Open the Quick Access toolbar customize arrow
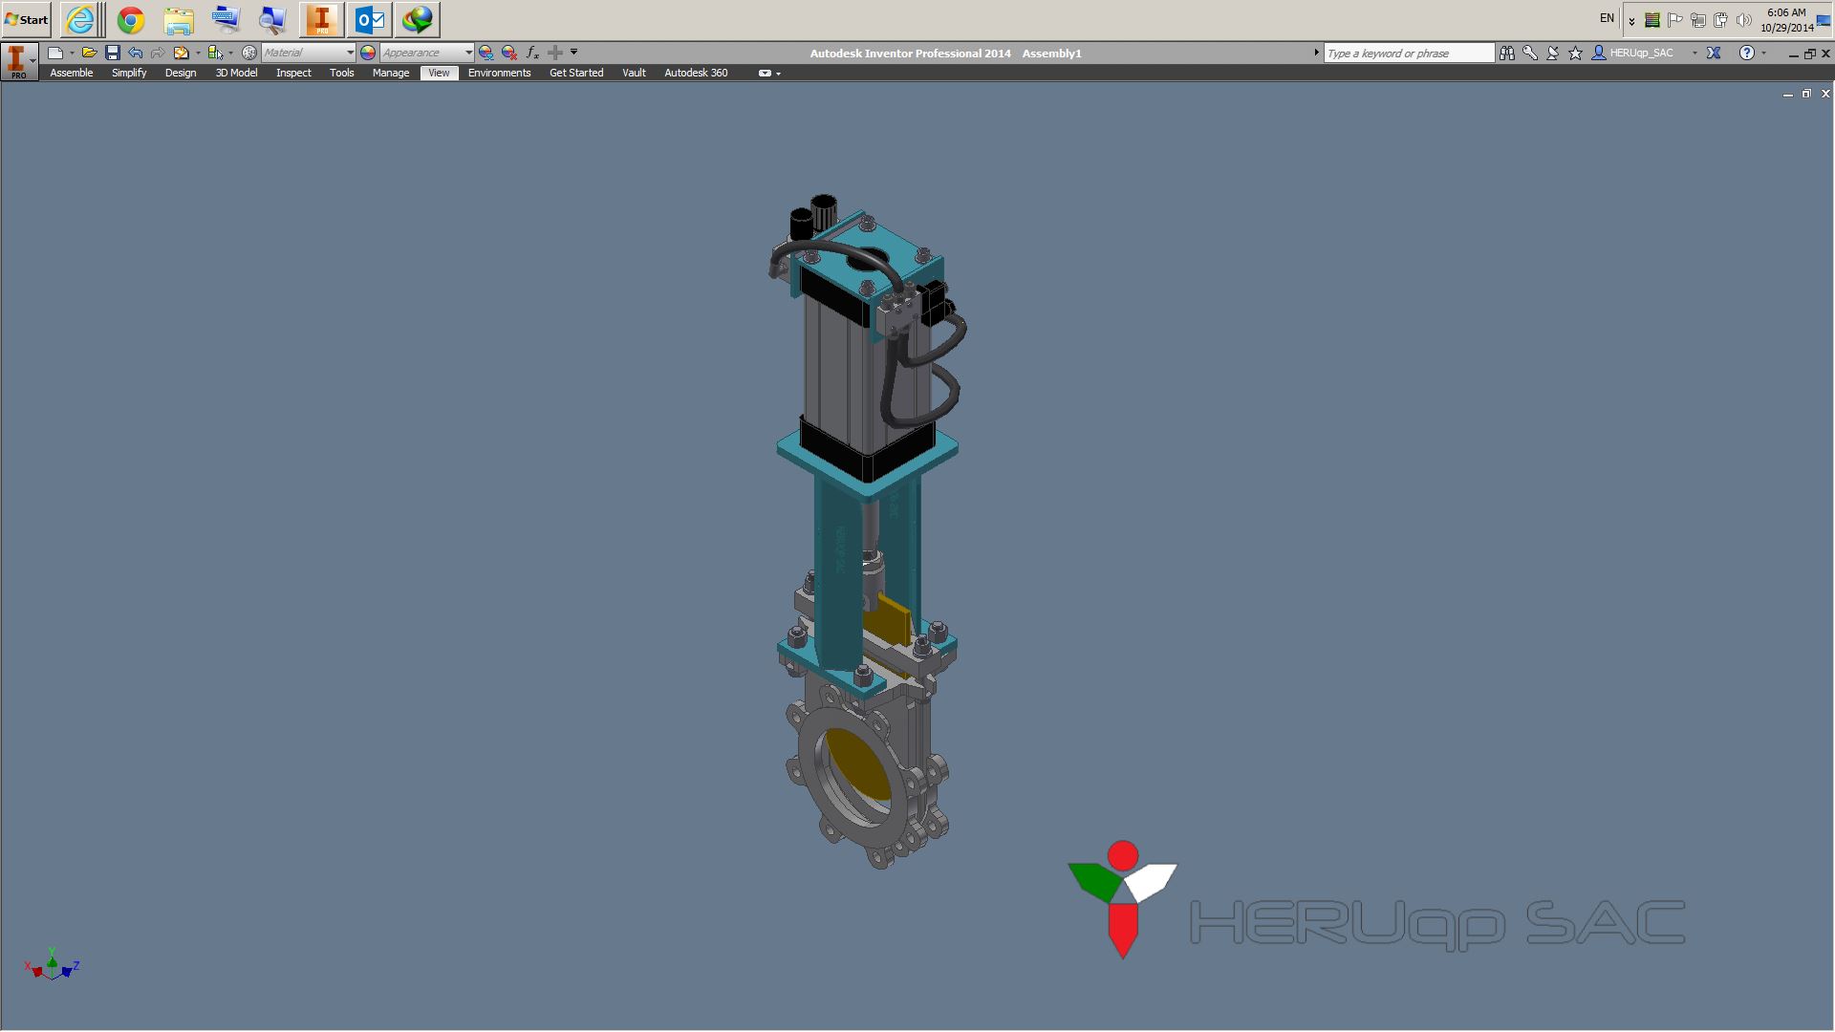The height and width of the screenshot is (1032, 1835). (574, 53)
